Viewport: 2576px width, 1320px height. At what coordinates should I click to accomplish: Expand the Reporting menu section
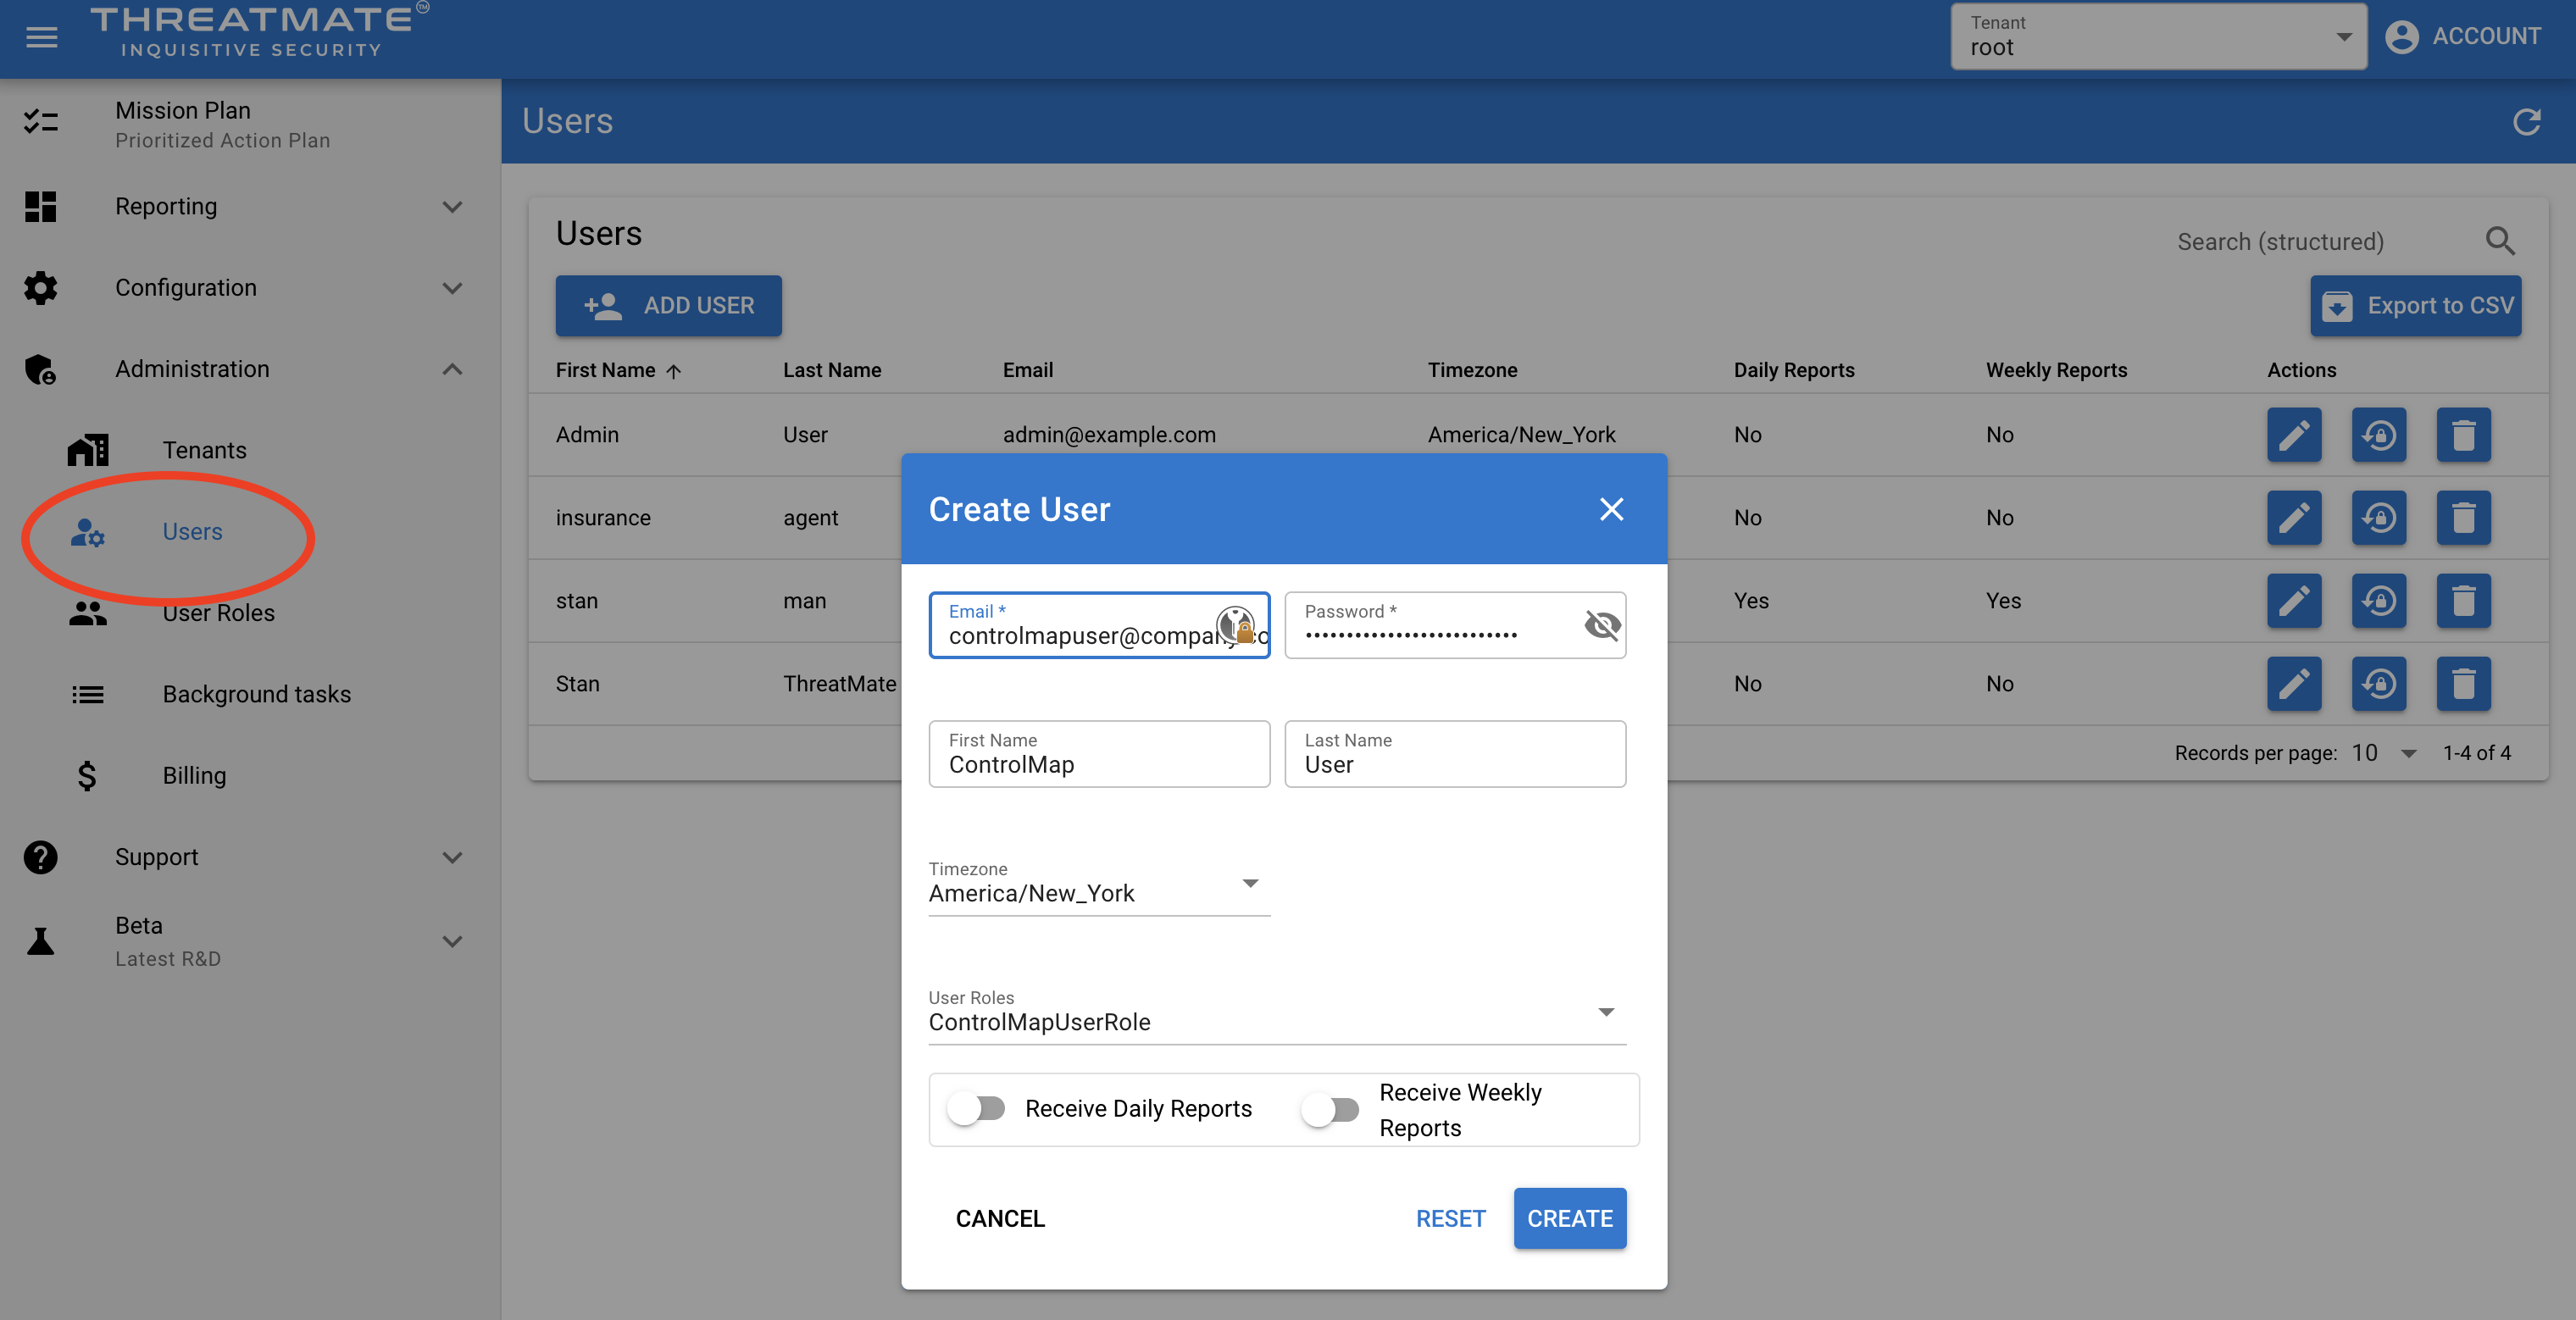[x=452, y=207]
